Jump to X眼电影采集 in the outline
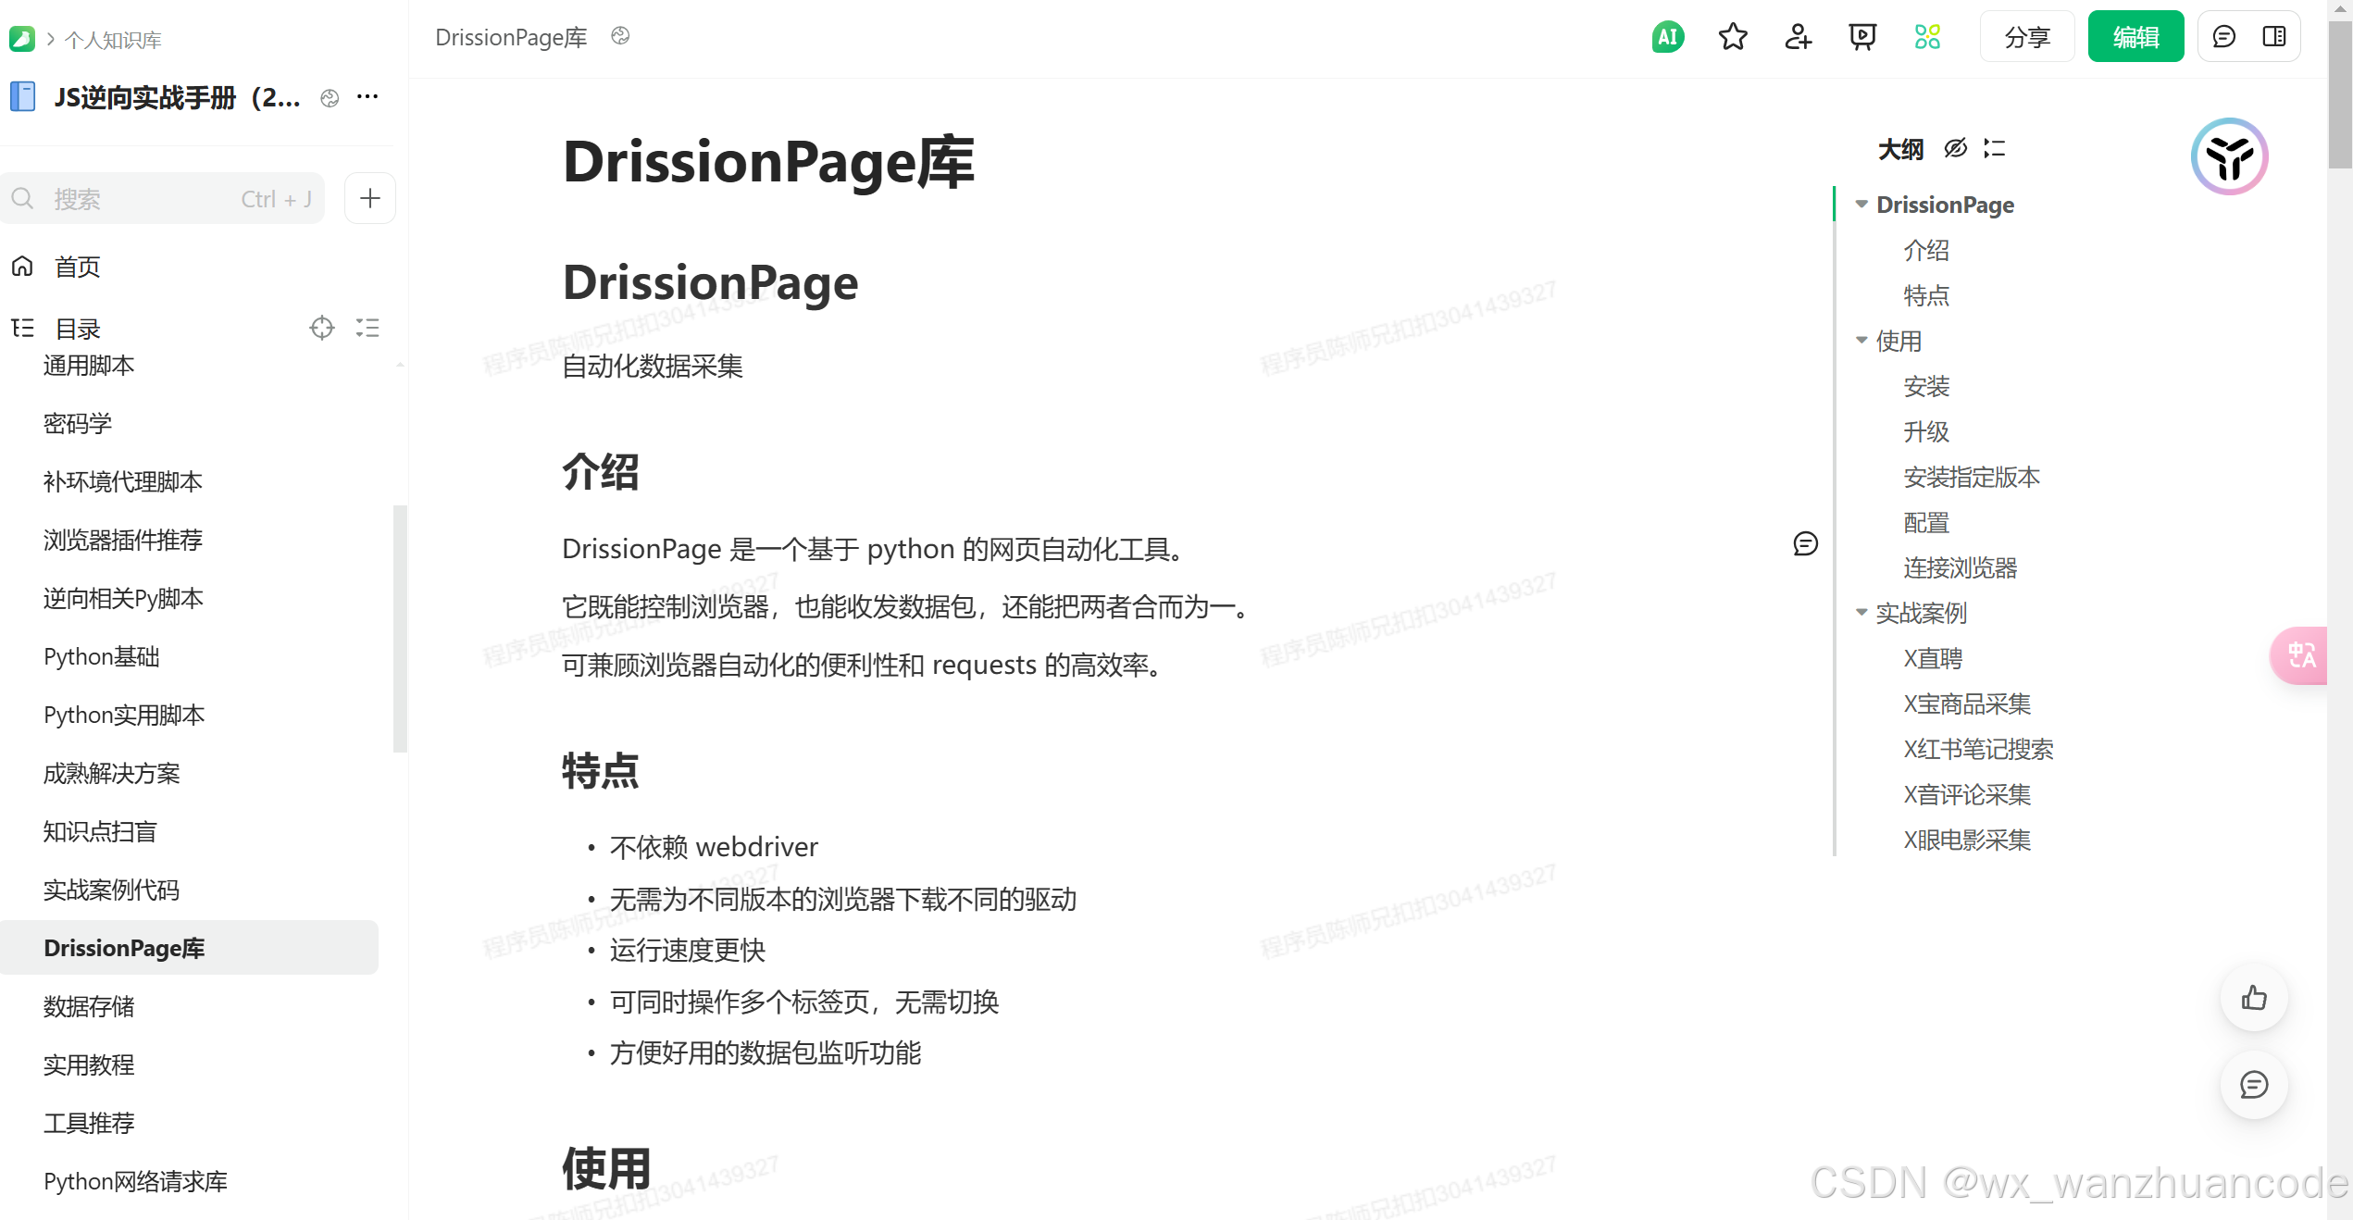 tap(1967, 840)
